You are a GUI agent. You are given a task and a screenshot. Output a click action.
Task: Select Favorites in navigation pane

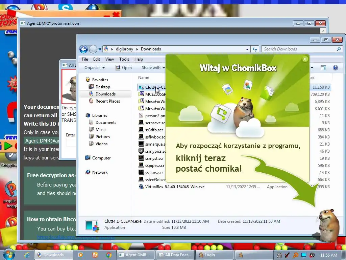(x=100, y=80)
